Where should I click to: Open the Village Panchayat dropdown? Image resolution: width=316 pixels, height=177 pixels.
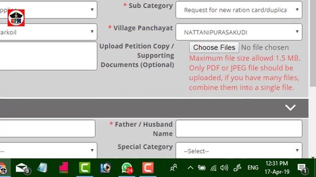tap(239, 32)
